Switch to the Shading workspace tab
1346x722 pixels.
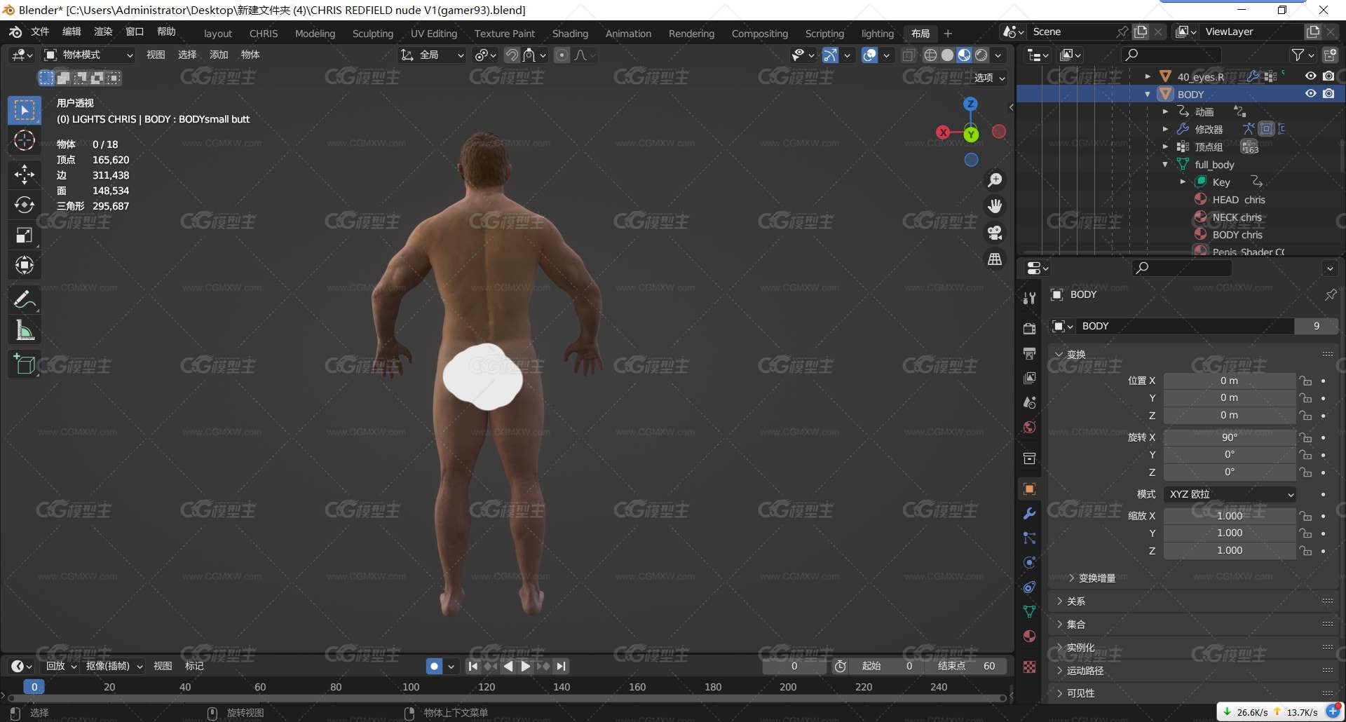click(x=570, y=34)
